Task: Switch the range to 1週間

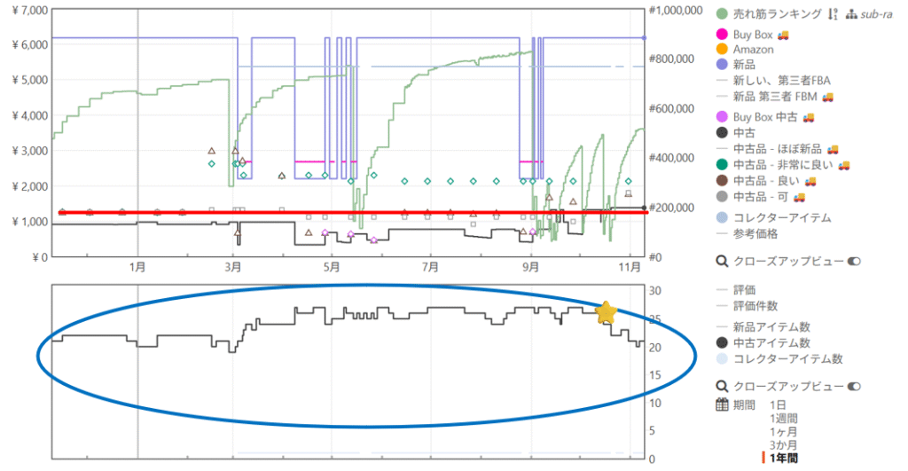Action: (x=783, y=418)
